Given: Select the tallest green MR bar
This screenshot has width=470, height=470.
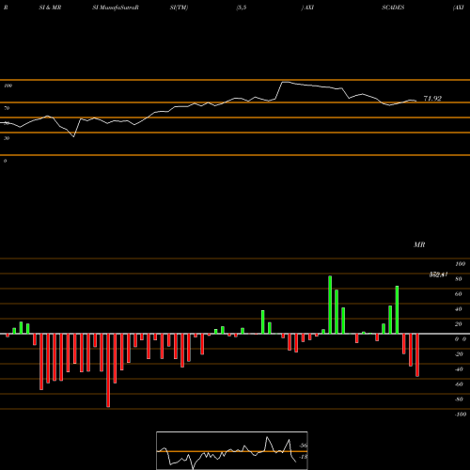Looking at the screenshot, I should [330, 305].
